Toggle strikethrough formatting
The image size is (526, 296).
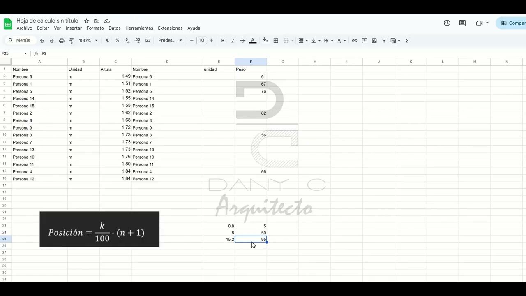243,41
